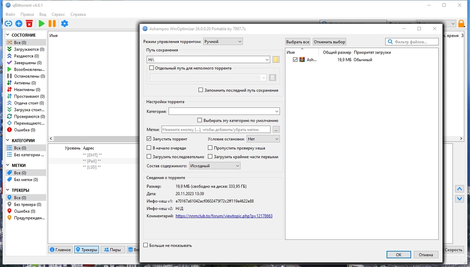Image resolution: width=470 pixels, height=267 pixels.
Task: Enable 'Загрузить последовательно' checkbox
Action: [149, 156]
